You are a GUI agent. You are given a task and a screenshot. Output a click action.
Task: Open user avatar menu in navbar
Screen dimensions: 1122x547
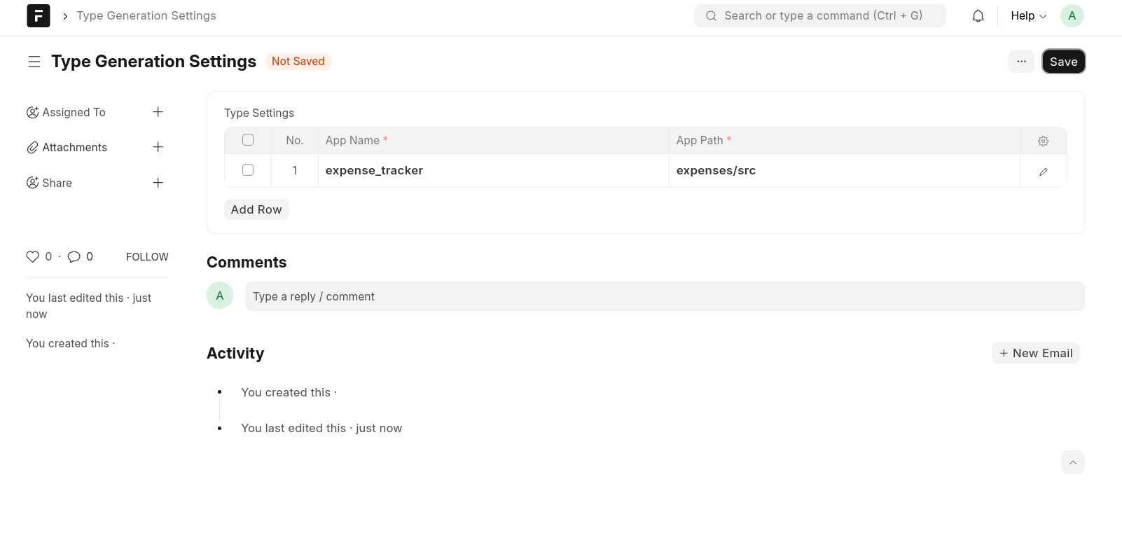[x=1072, y=15]
